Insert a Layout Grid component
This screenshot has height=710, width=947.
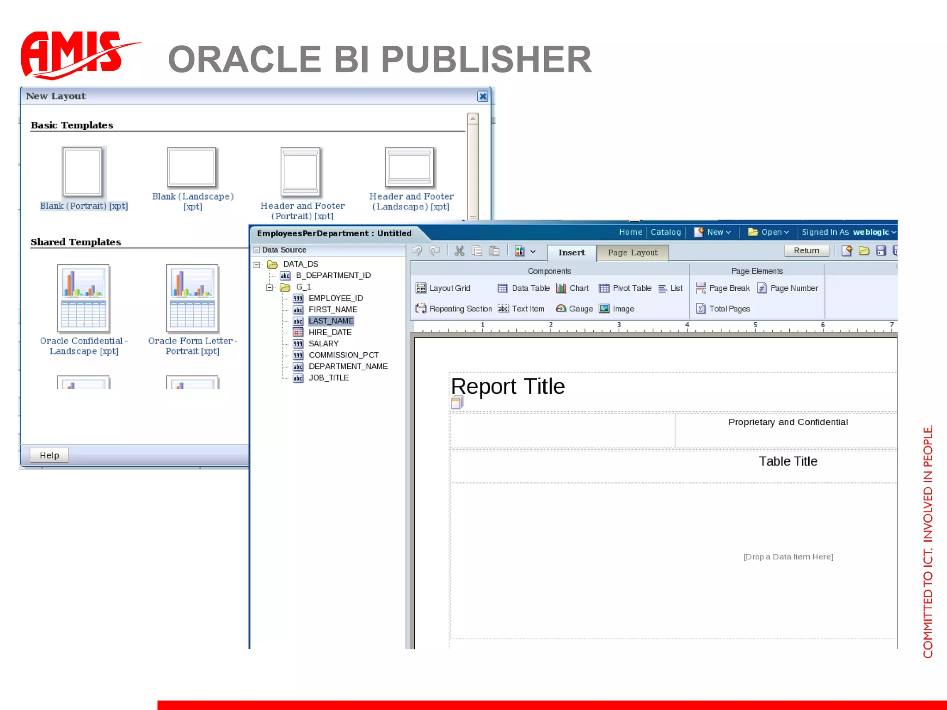tap(443, 288)
